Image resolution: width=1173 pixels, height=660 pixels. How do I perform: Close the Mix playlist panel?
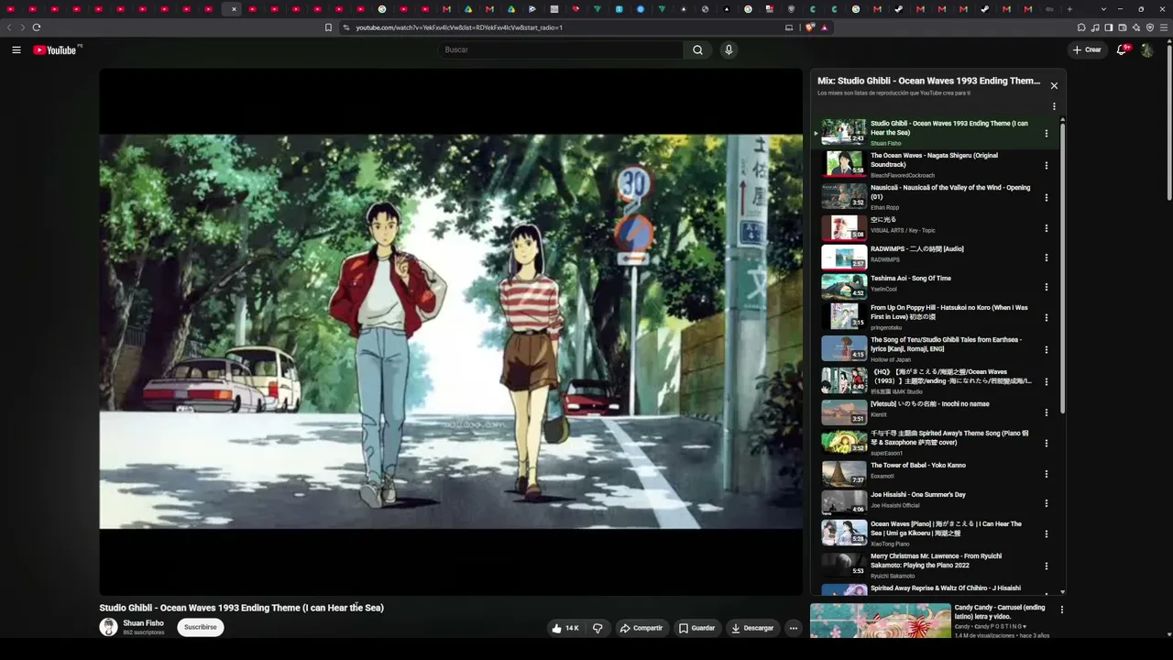(1054, 85)
